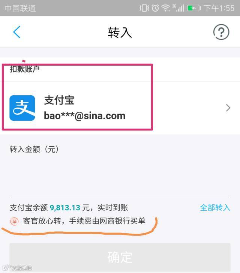Tap the blue Alipay logo icon
This screenshot has width=240, height=273.
pyautogui.click(x=22, y=108)
